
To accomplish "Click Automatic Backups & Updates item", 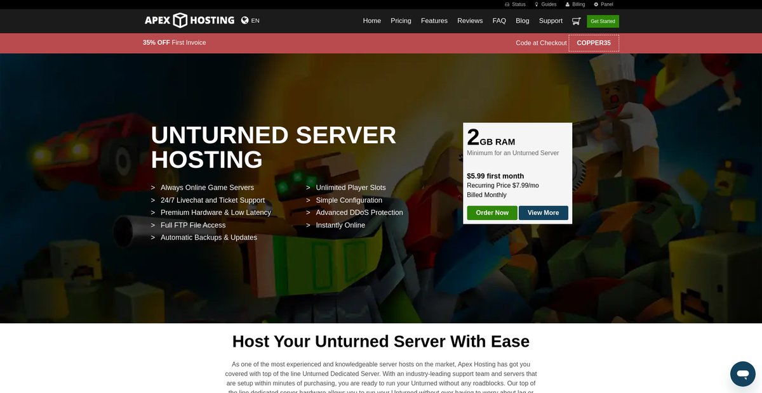I will (x=209, y=238).
